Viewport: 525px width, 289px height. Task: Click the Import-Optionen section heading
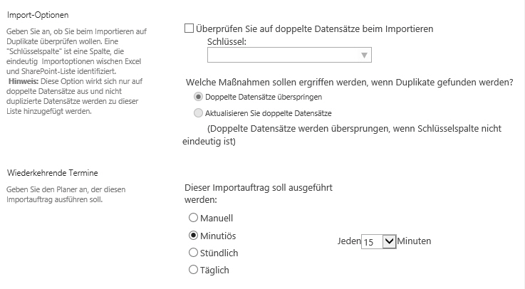[38, 15]
